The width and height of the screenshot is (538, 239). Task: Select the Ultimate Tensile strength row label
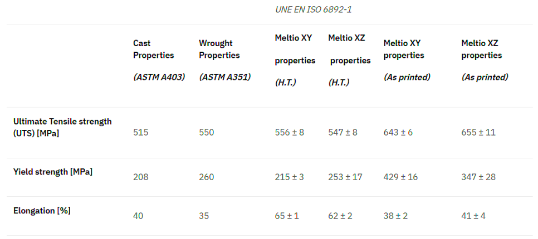pos(62,127)
